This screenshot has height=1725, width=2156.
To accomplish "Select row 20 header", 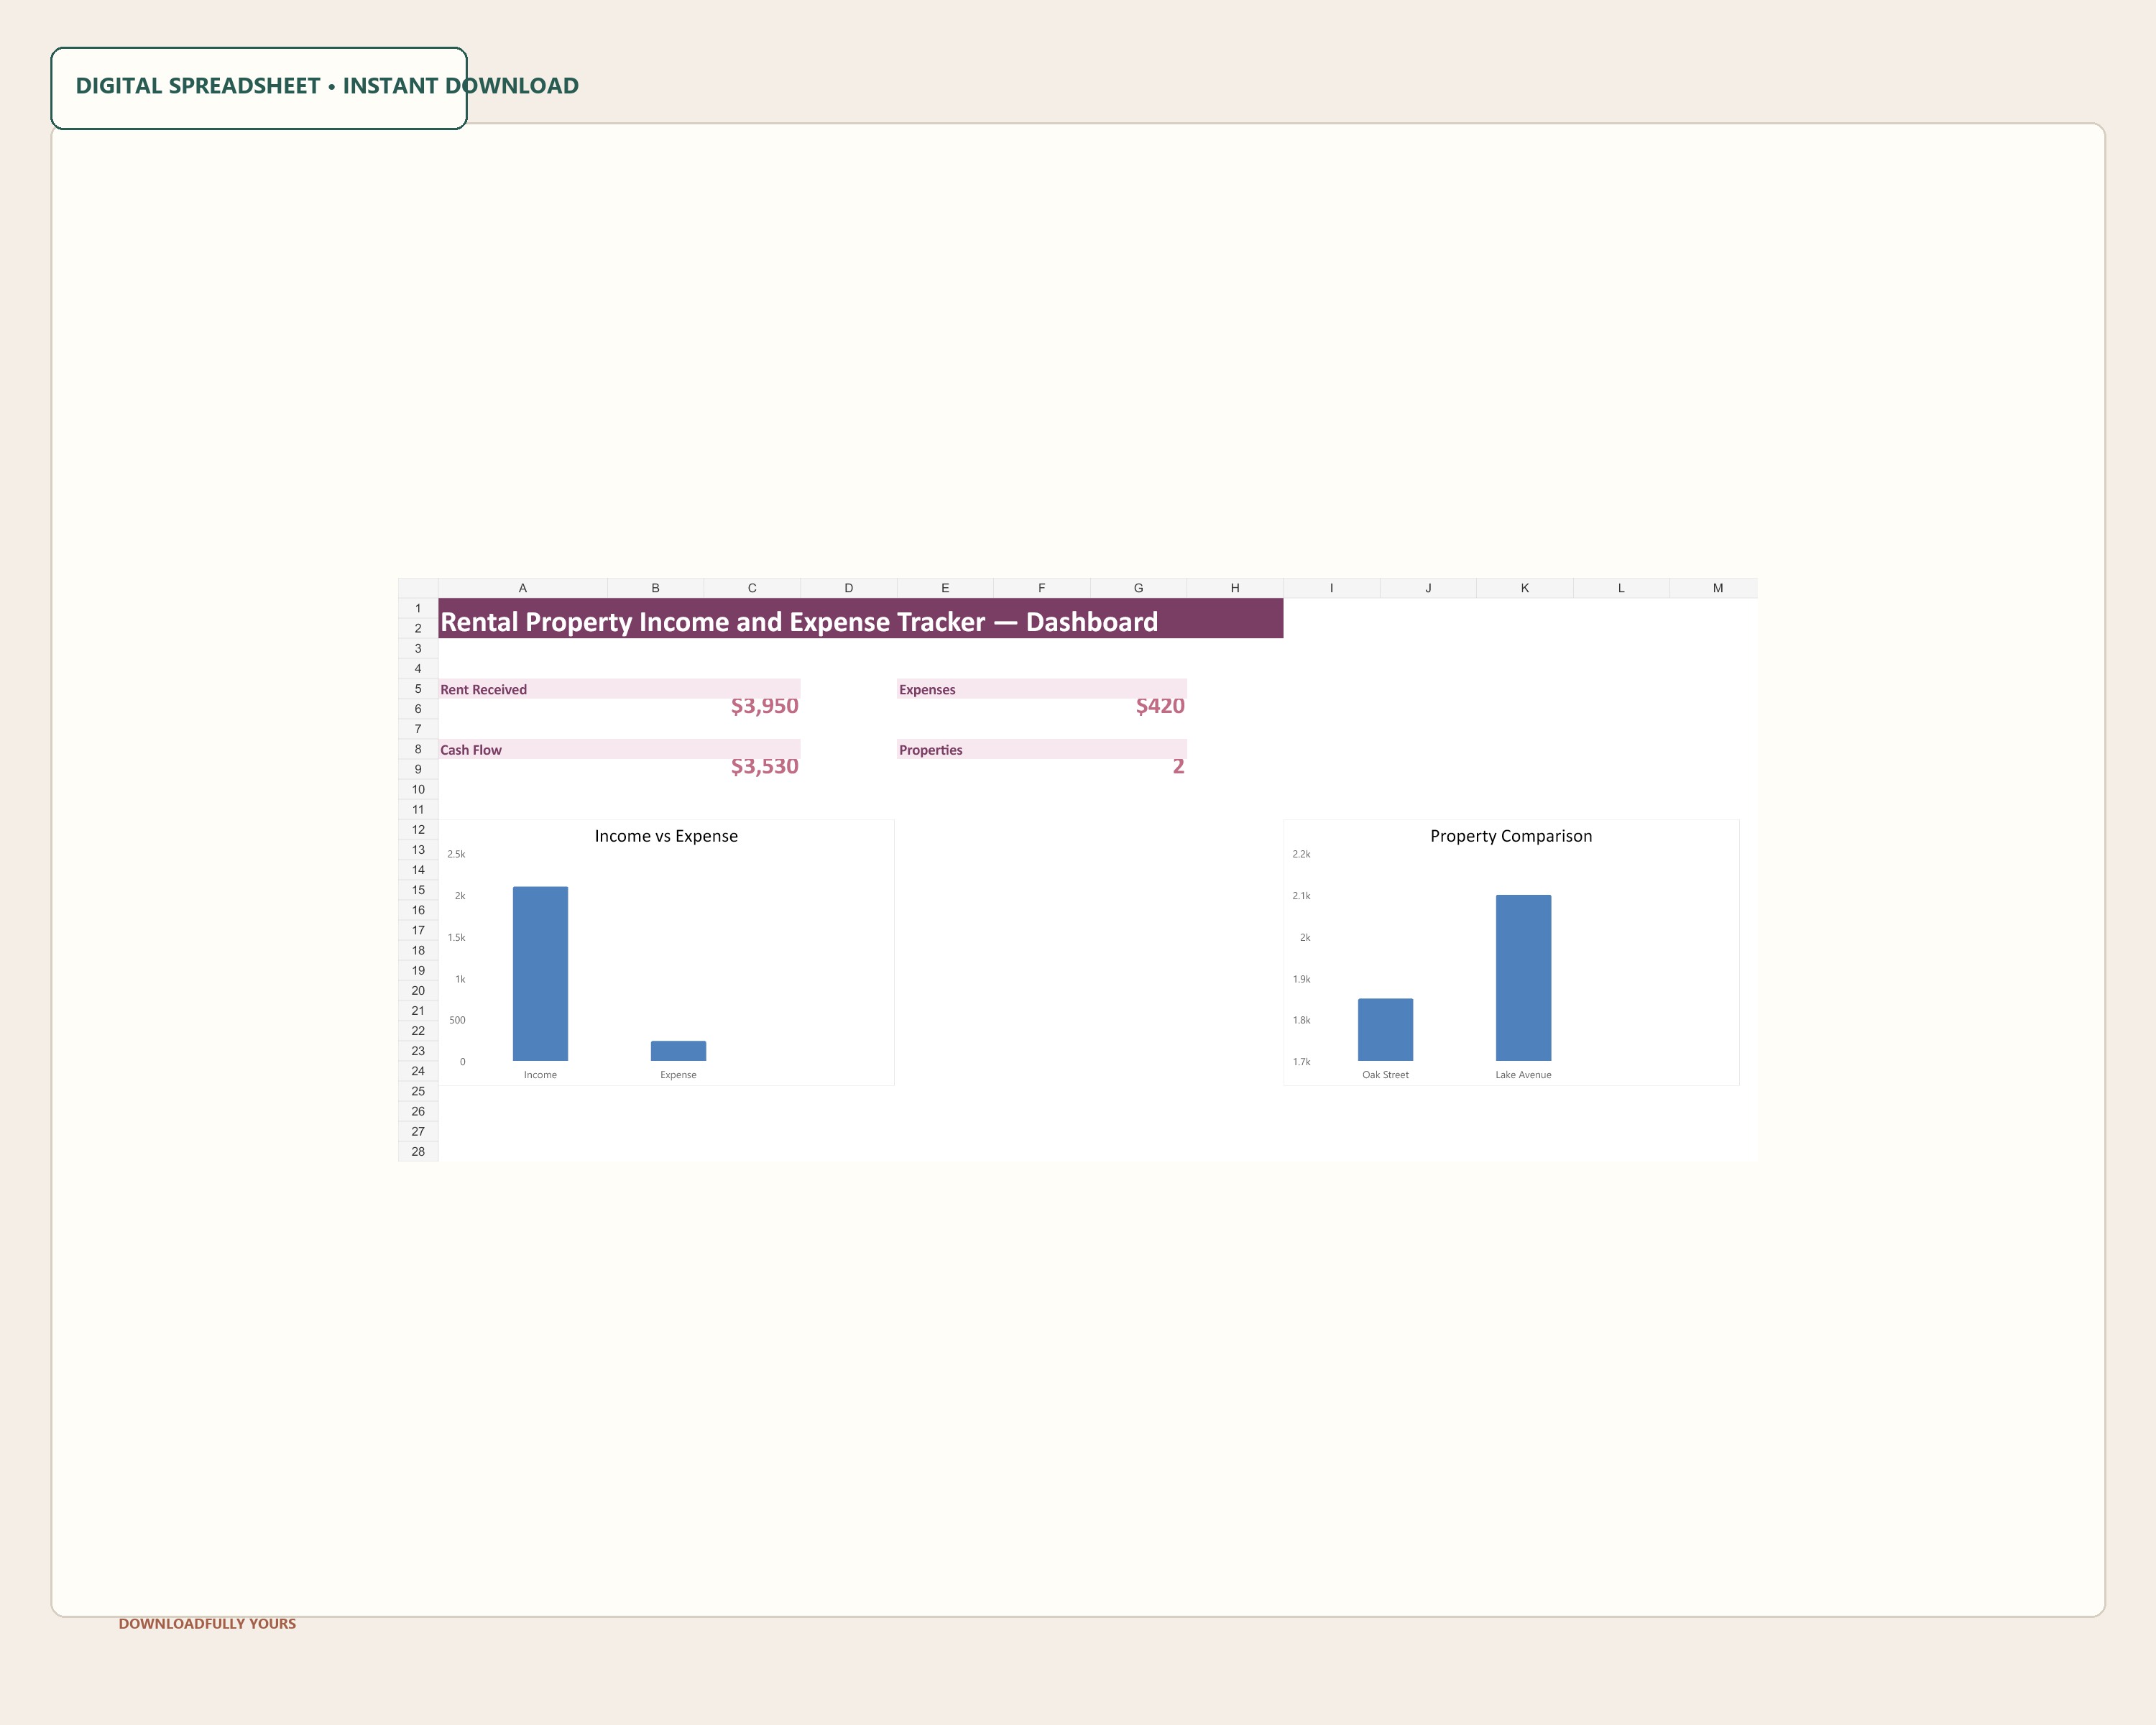I will (418, 990).
